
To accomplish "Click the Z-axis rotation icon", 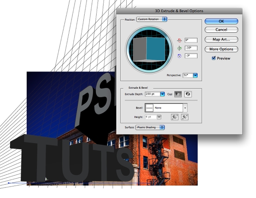I will pyautogui.click(x=179, y=56).
